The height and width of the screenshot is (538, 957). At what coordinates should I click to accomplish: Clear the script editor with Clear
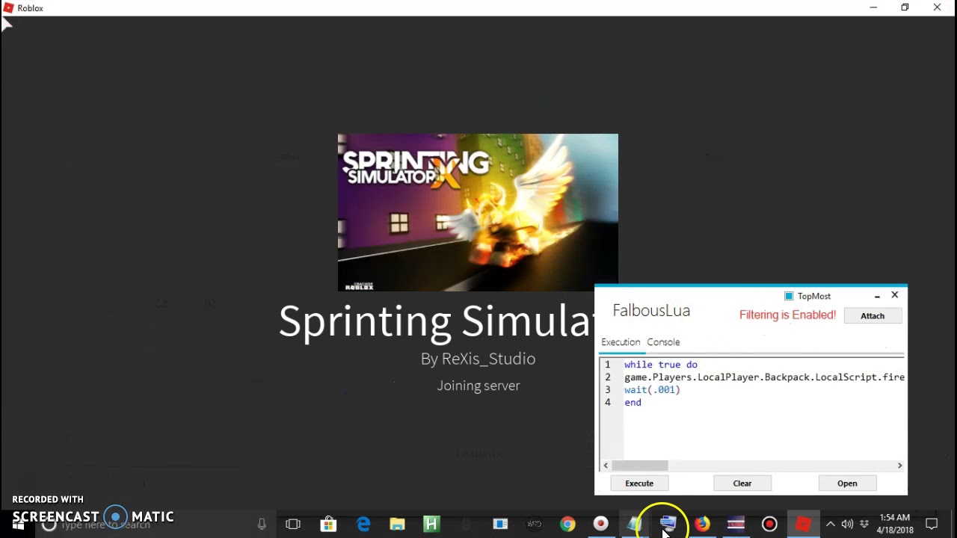pos(742,483)
